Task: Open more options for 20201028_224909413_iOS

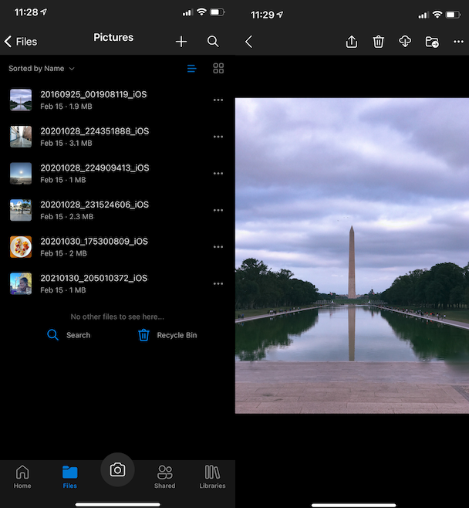Action: click(218, 174)
